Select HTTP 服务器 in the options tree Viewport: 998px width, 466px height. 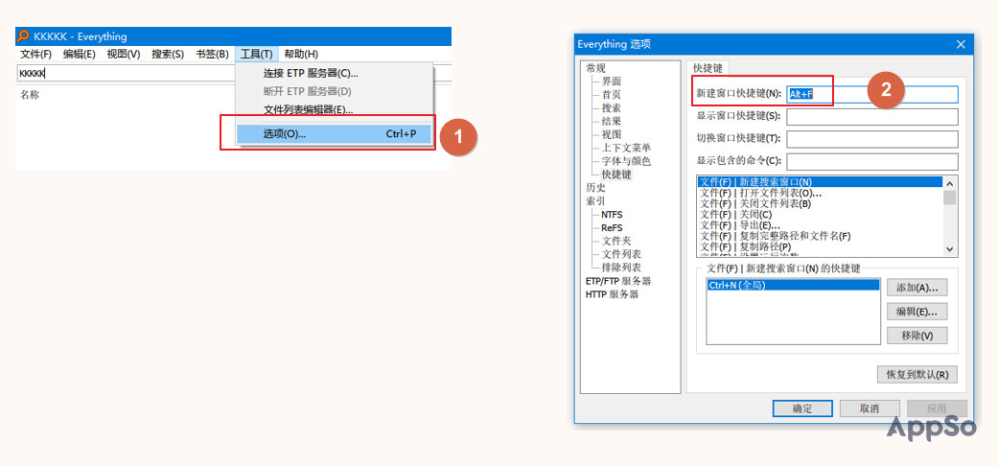coord(612,294)
